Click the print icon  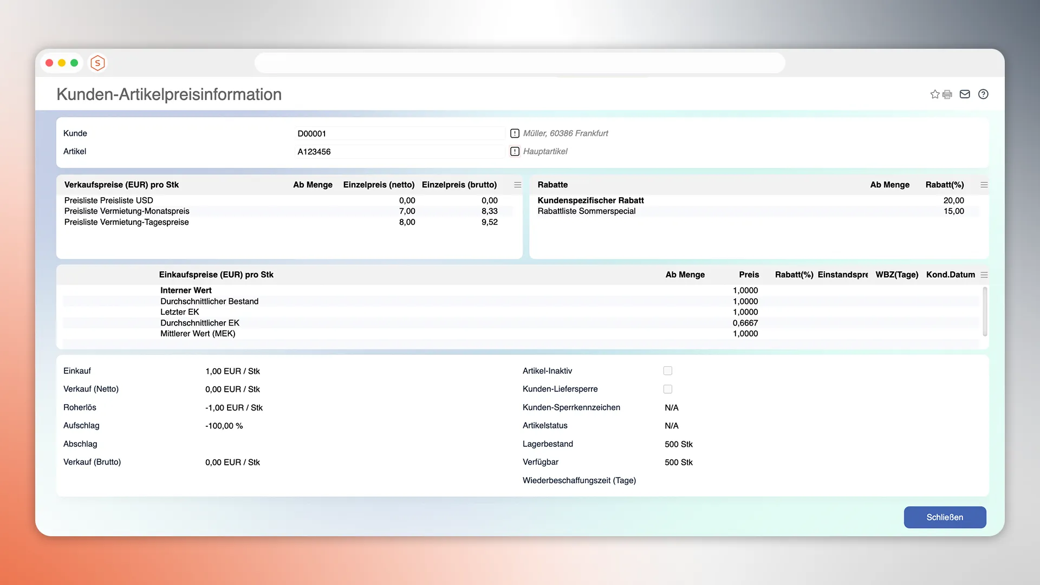tap(947, 94)
